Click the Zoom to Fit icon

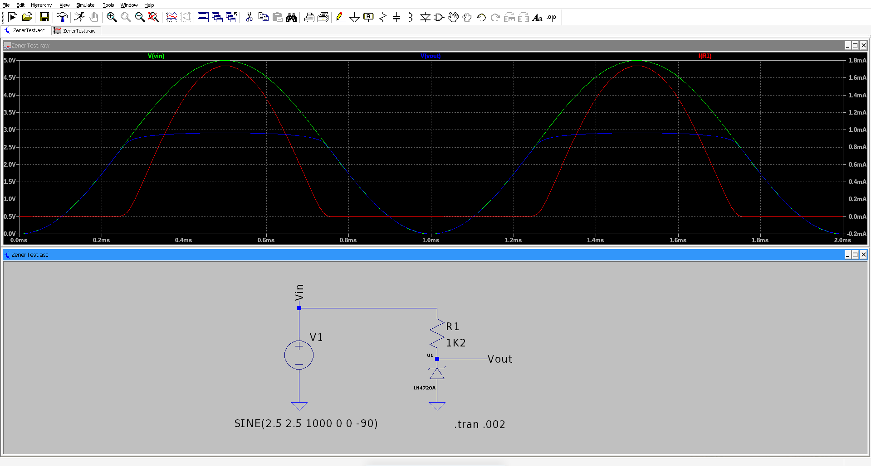(x=154, y=17)
